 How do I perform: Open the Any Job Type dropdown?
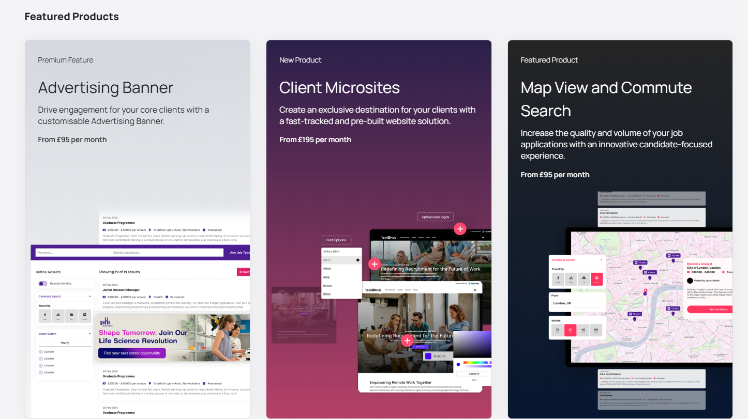[x=240, y=253]
